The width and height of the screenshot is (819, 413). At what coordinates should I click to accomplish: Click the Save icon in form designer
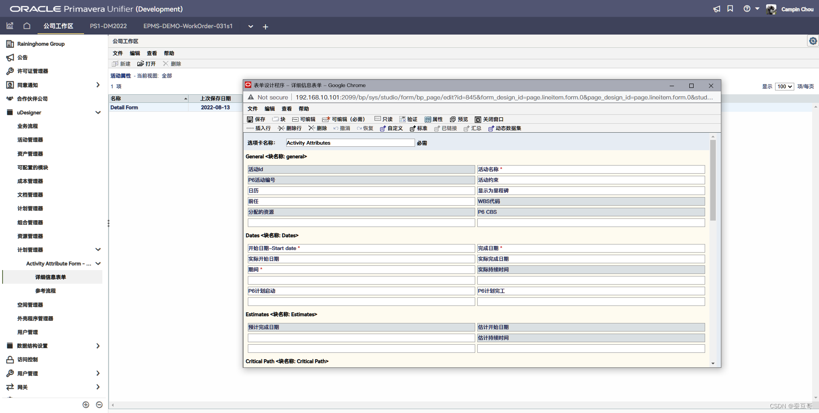250,119
